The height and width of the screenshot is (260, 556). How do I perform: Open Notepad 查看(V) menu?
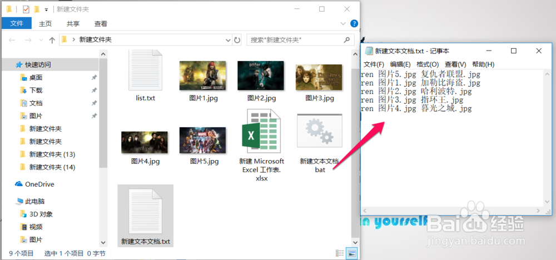click(455, 64)
